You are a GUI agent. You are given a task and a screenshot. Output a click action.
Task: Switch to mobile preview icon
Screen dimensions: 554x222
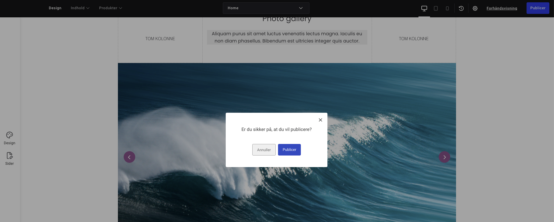447,8
